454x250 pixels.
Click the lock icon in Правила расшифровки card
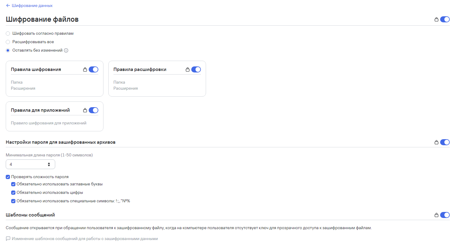[x=188, y=69]
